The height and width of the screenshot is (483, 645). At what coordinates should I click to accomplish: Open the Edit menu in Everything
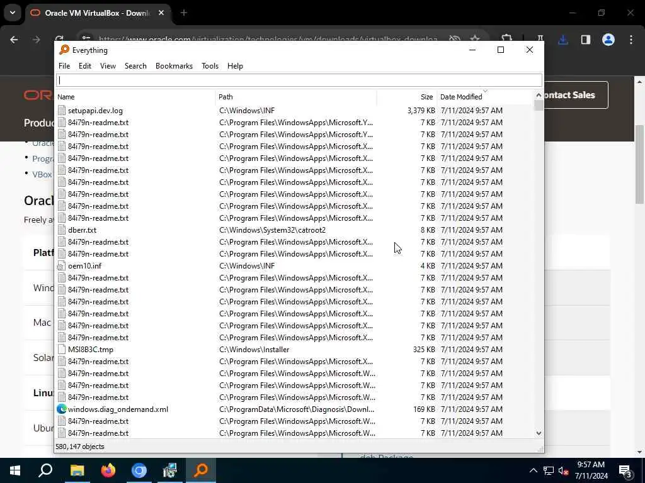coord(85,65)
